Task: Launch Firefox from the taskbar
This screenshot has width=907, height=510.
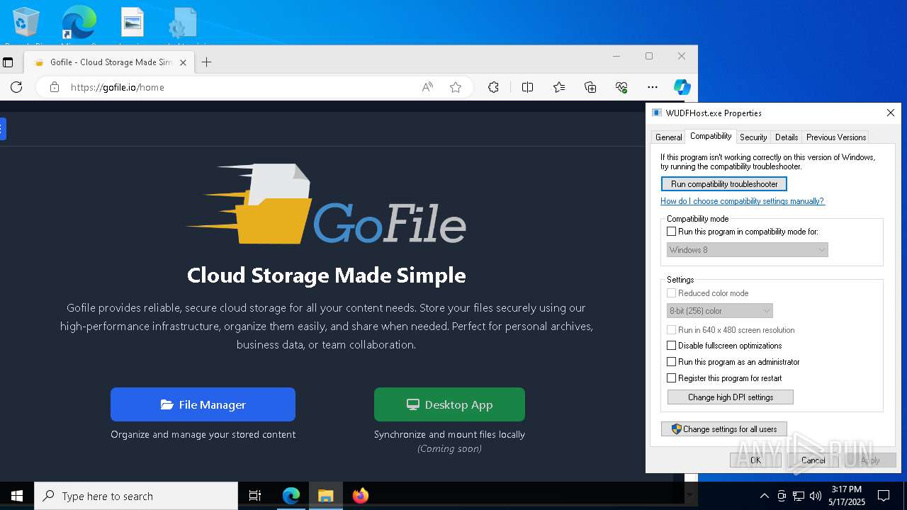Action: pyautogui.click(x=360, y=496)
